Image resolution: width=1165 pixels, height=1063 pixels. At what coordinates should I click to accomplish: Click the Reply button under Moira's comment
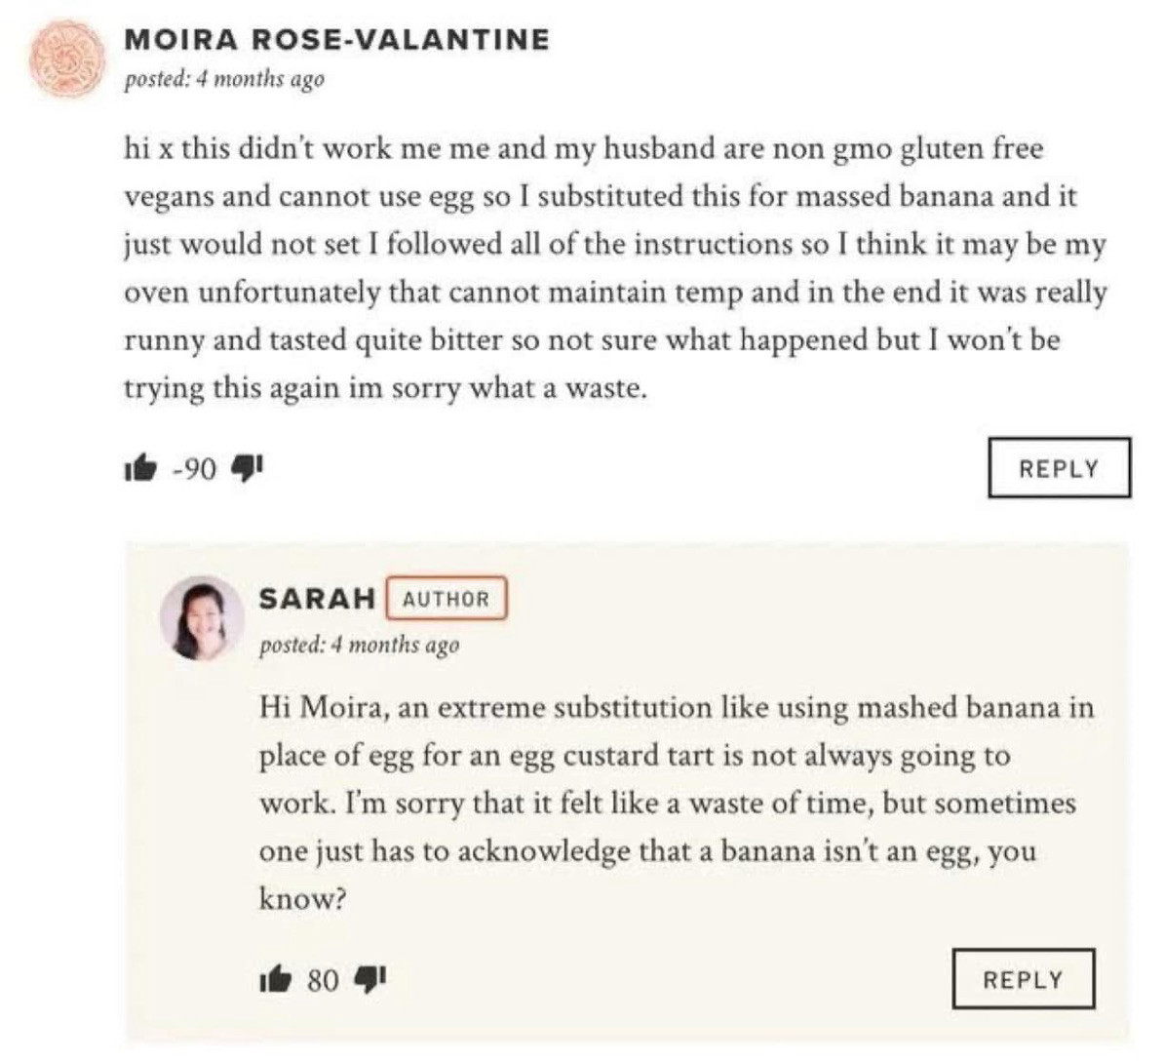coord(1060,467)
